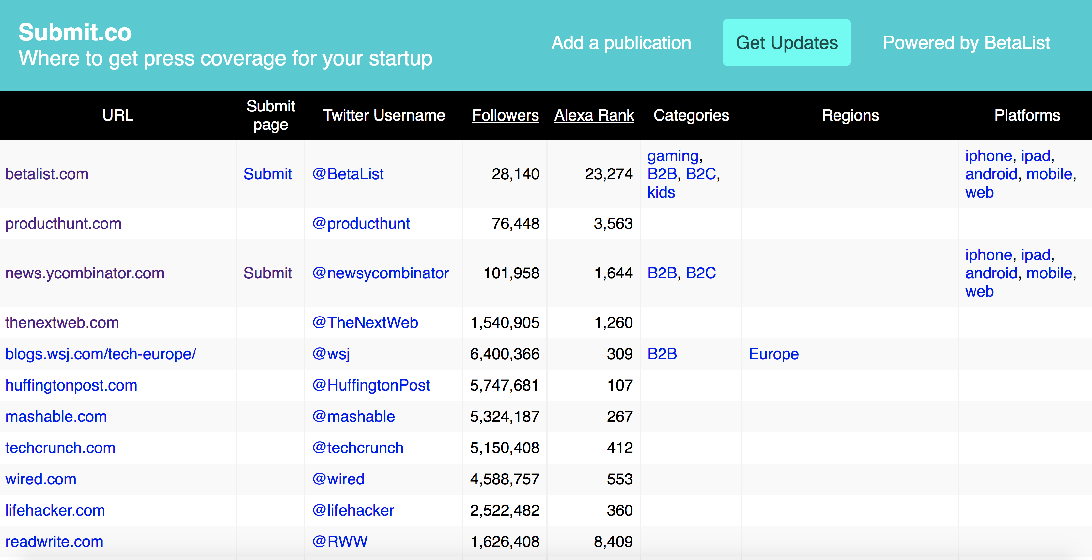
Task: Click the @RWW Twitter username
Action: pos(339,542)
